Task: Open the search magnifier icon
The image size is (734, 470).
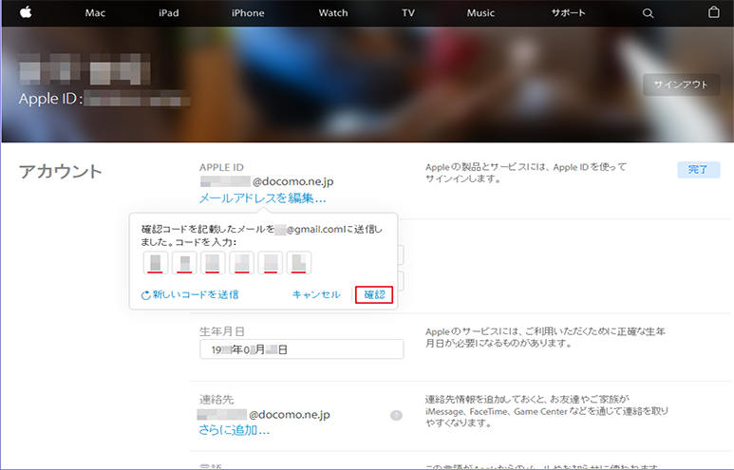Action: [649, 13]
